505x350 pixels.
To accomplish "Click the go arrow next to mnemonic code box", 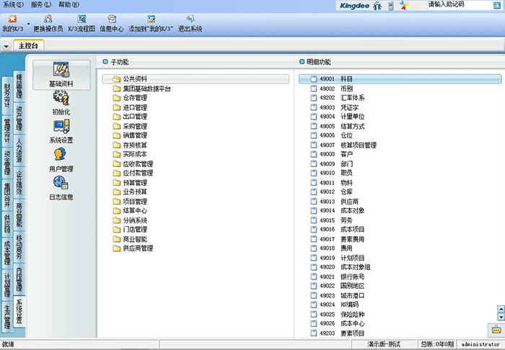I will 496,4.
